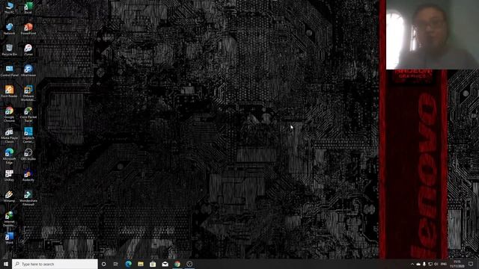Switch to OBS Studio on taskbar
Screen dimensions: 479x269
pos(189,264)
